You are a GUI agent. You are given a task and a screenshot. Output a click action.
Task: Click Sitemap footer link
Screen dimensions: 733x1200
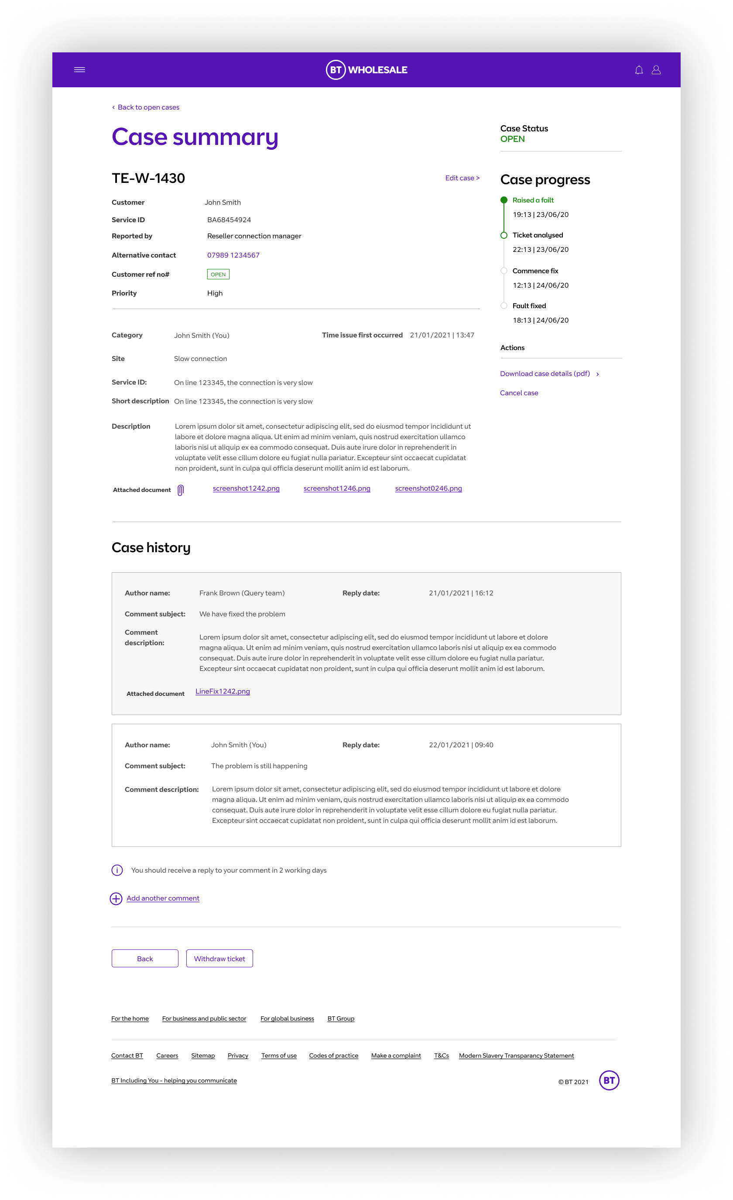(203, 1056)
